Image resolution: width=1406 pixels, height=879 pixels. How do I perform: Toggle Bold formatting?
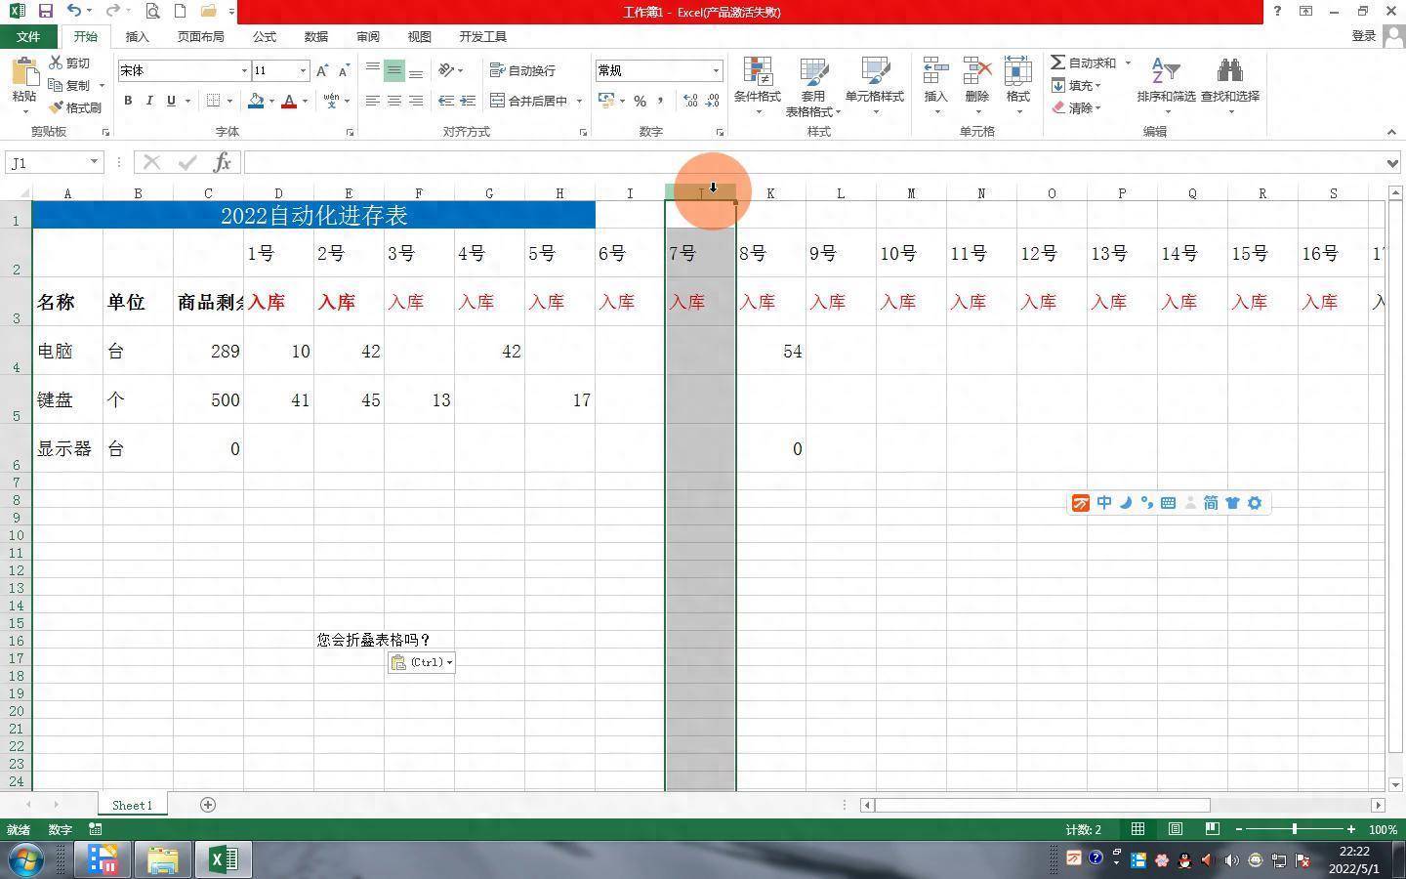[128, 101]
